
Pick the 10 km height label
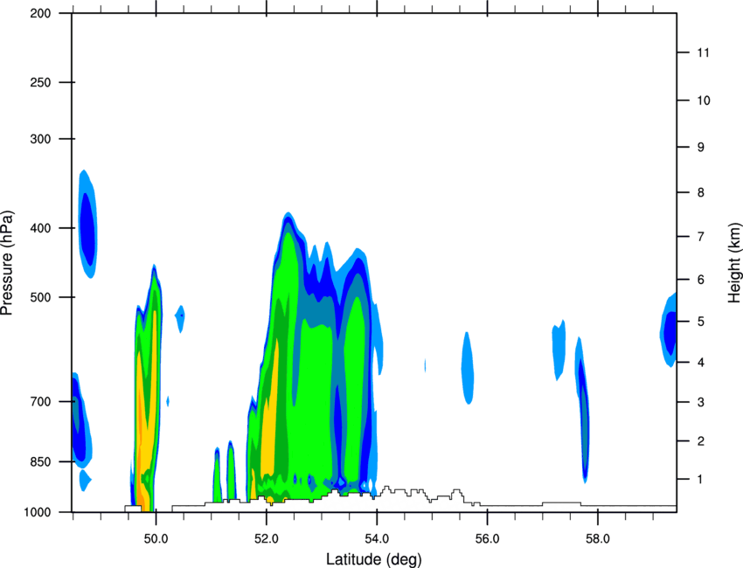(x=704, y=100)
